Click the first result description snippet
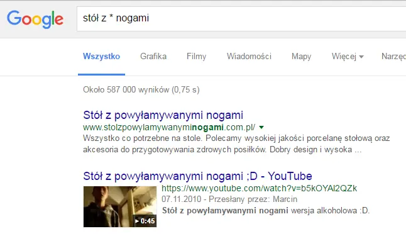The image size is (406, 241). click(236, 144)
